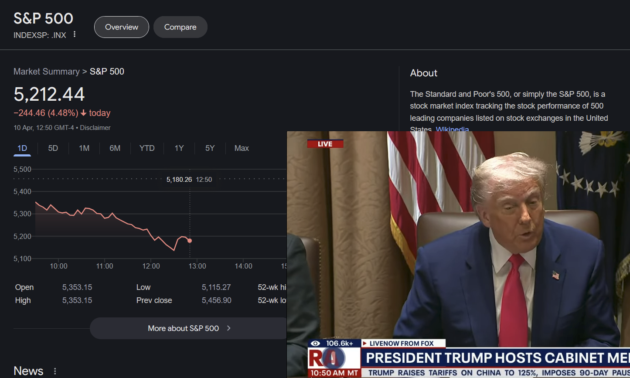Click the 5,100 label on the price axis
This screenshot has height=378, width=630.
(22, 259)
